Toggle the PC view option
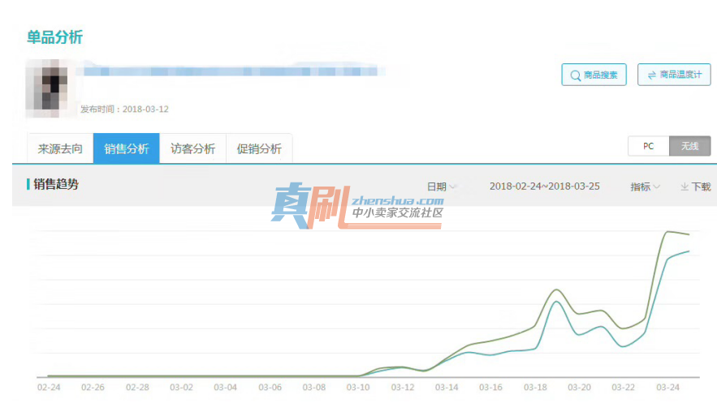 tap(649, 146)
